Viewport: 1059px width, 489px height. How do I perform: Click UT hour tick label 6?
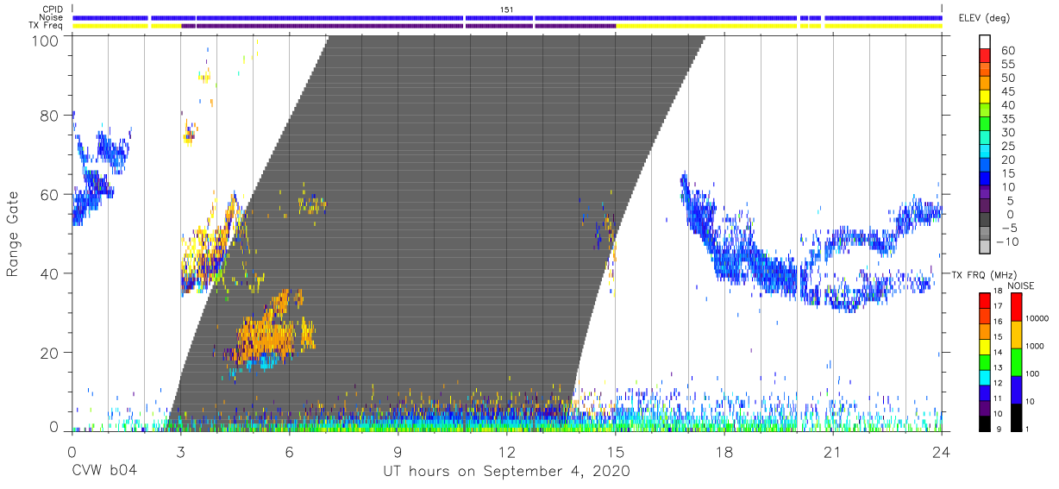coord(289,452)
